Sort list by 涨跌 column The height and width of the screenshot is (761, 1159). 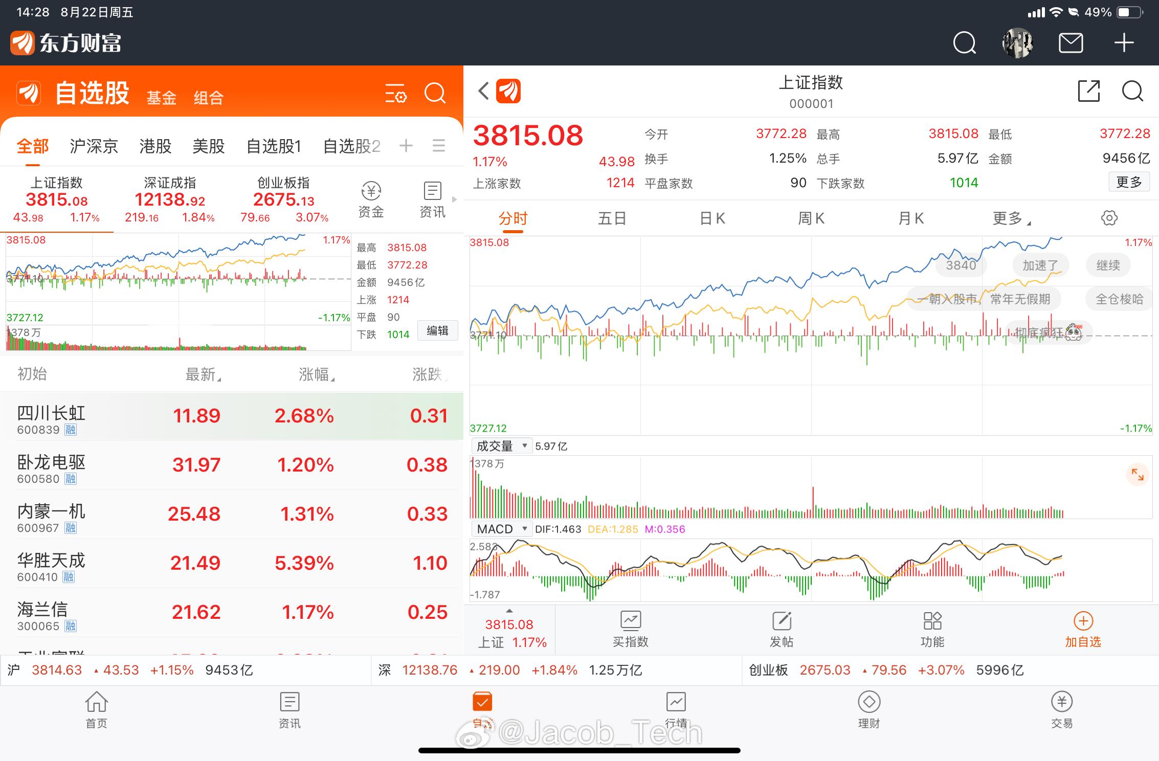[x=430, y=375]
